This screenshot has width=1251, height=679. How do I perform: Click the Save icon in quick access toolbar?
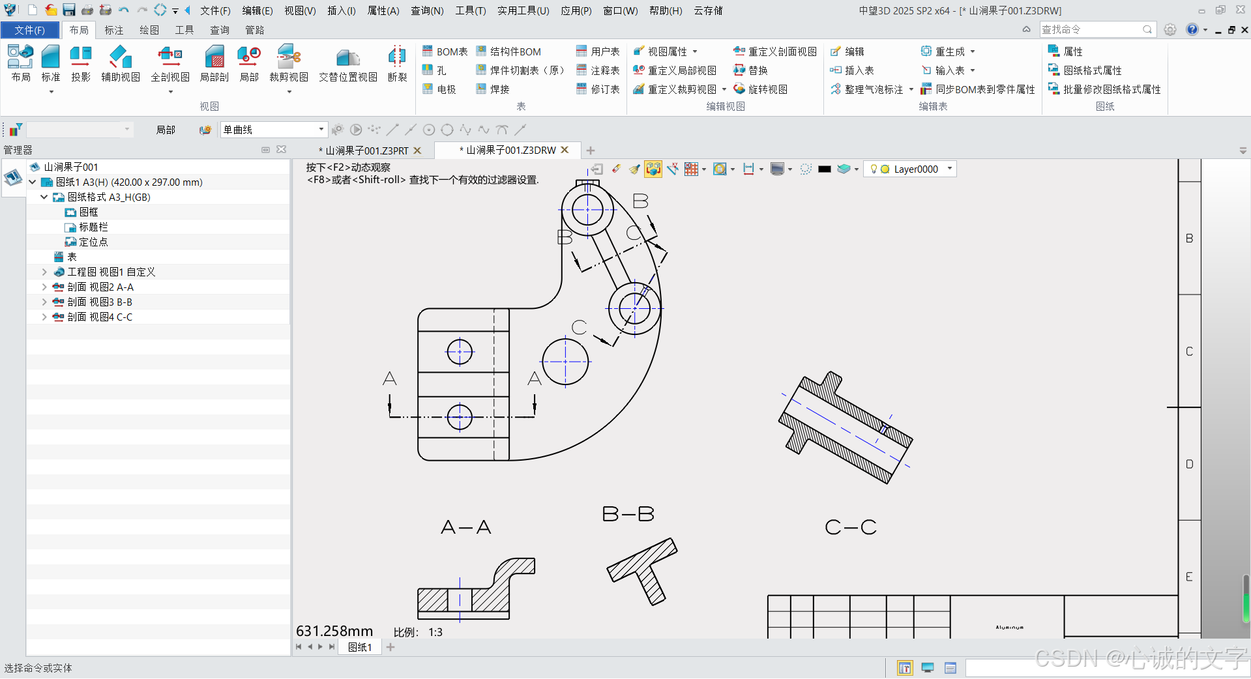tap(69, 10)
